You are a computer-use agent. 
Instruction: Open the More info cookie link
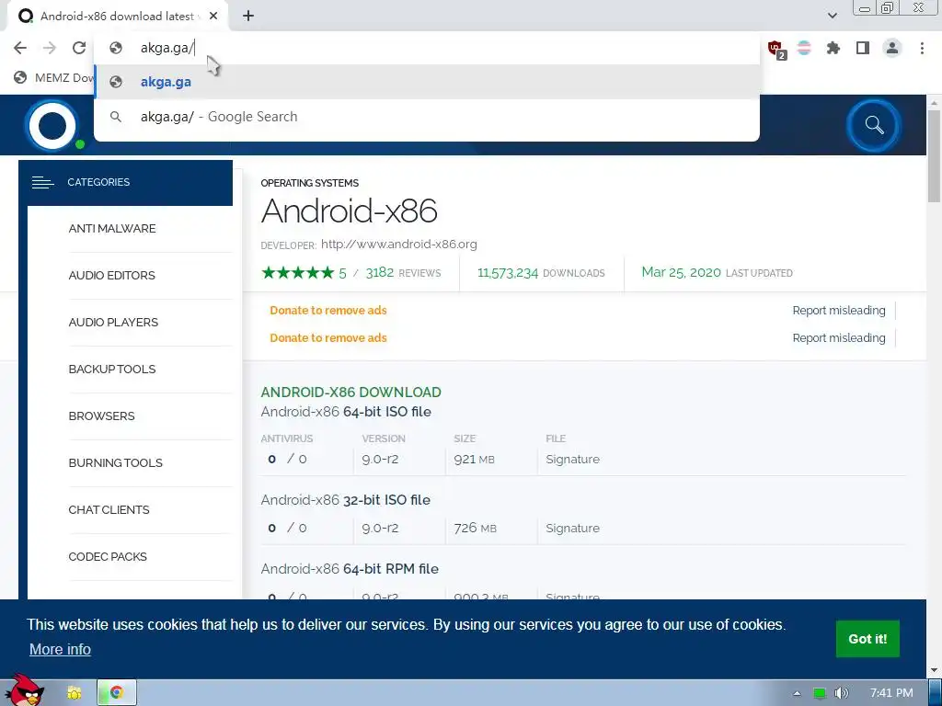pyautogui.click(x=60, y=650)
